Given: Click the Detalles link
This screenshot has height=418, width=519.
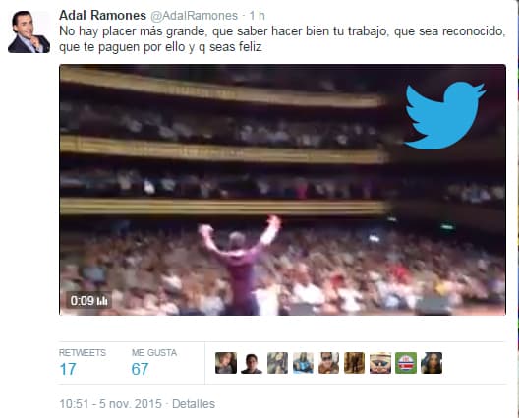Looking at the screenshot, I should pyautogui.click(x=194, y=404).
